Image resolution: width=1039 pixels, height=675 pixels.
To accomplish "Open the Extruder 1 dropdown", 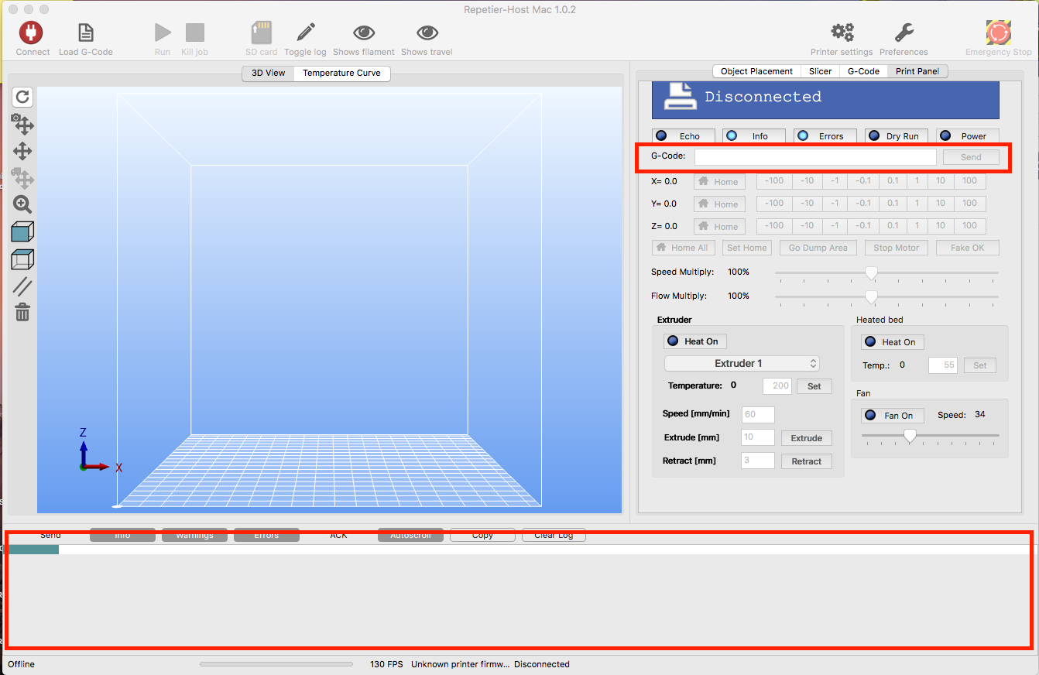I will [x=742, y=363].
